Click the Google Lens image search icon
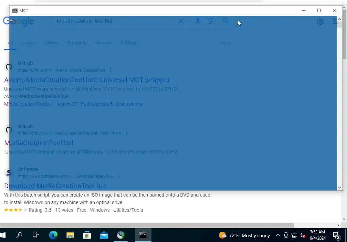The image size is (347, 242). 211,21
